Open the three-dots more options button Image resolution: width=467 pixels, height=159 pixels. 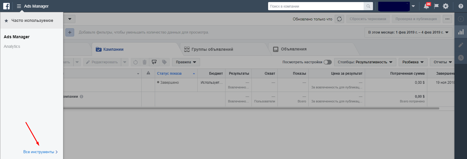(x=447, y=19)
